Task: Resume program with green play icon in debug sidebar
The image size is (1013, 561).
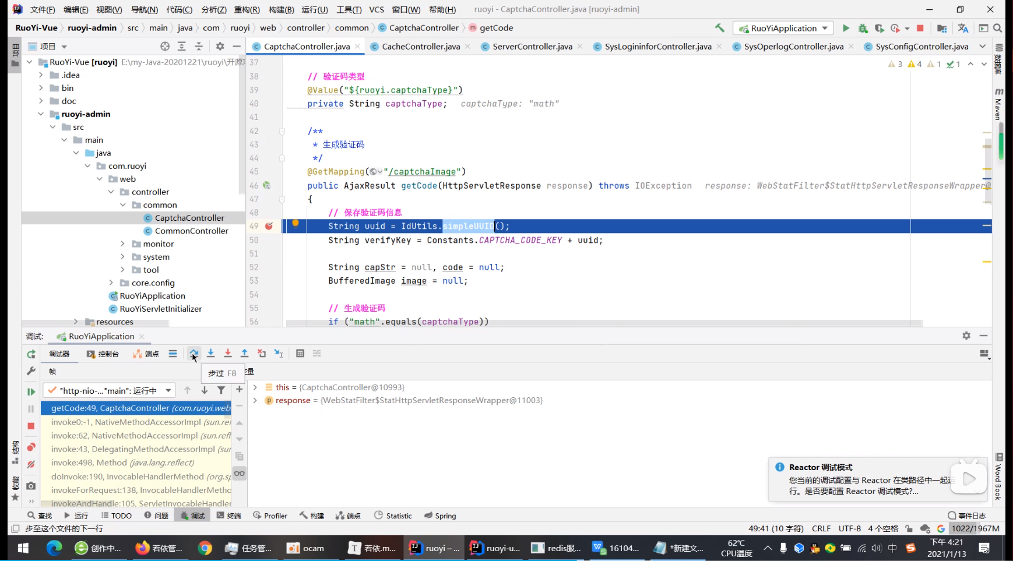Action: click(31, 391)
